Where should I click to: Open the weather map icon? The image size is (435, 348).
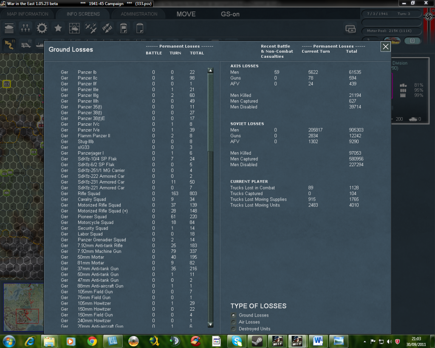(x=74, y=28)
